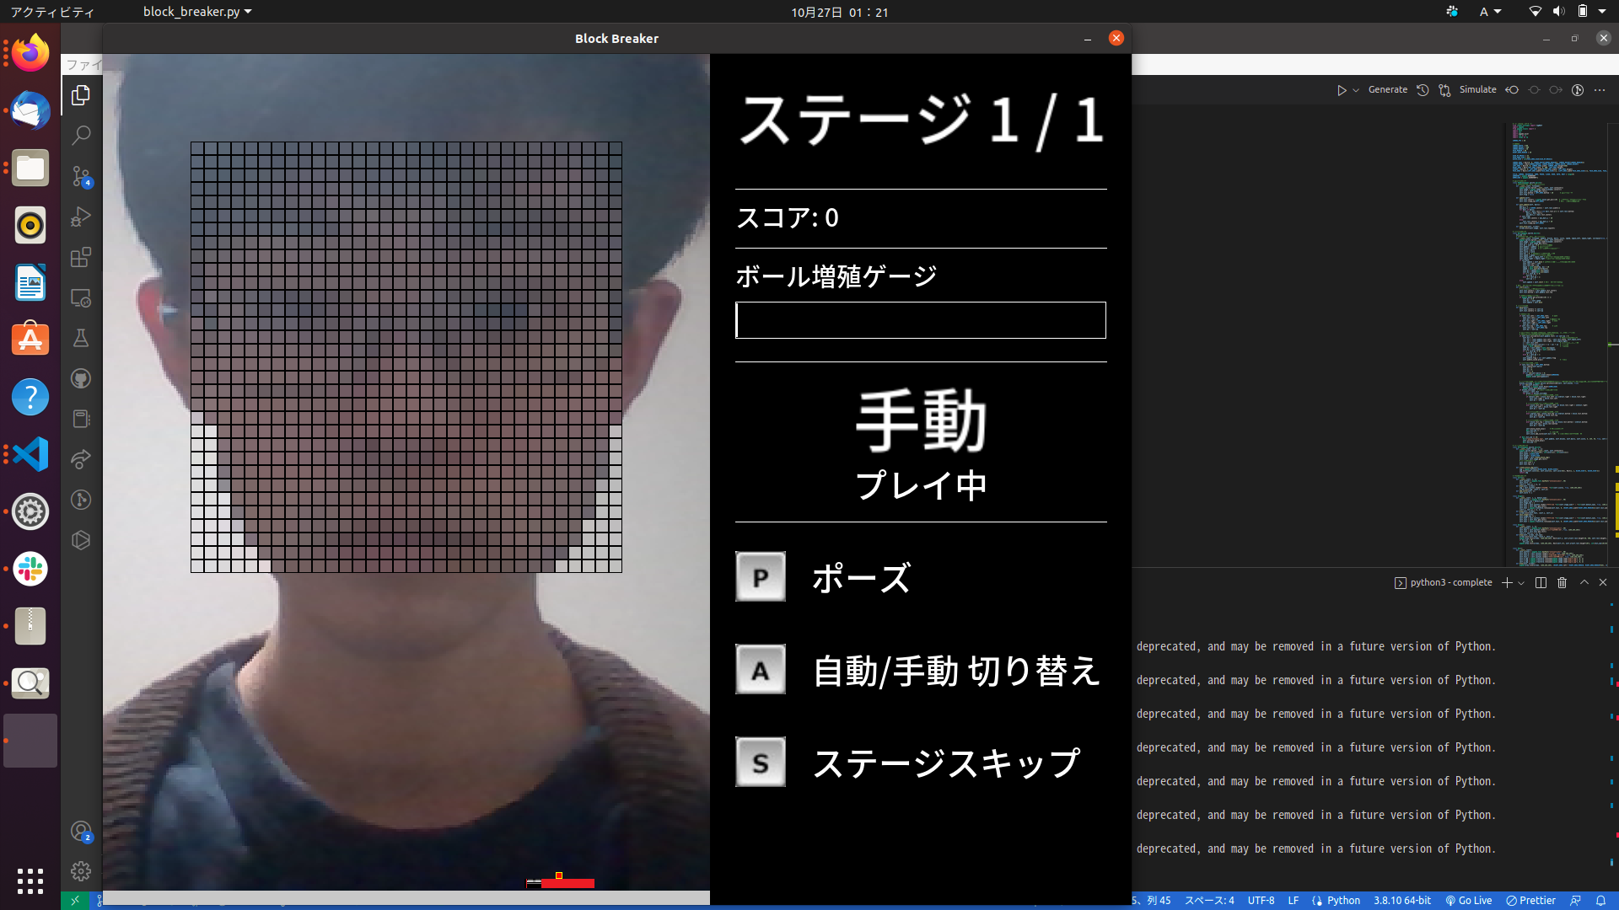Click the GitHub icon in activity bar

coord(81,378)
